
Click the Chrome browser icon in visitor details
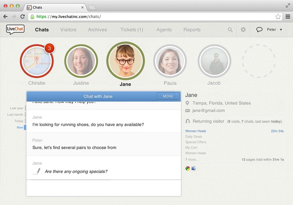click(x=188, y=168)
